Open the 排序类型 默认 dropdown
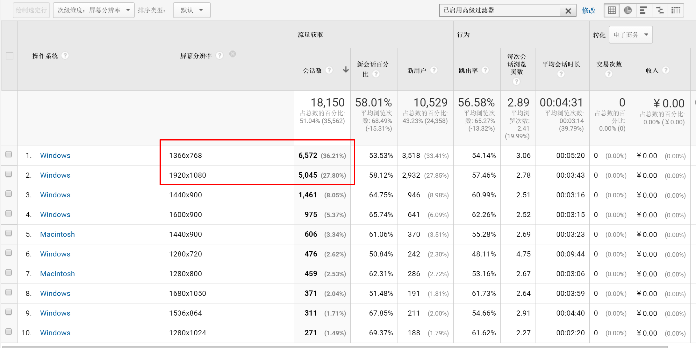 pyautogui.click(x=192, y=10)
